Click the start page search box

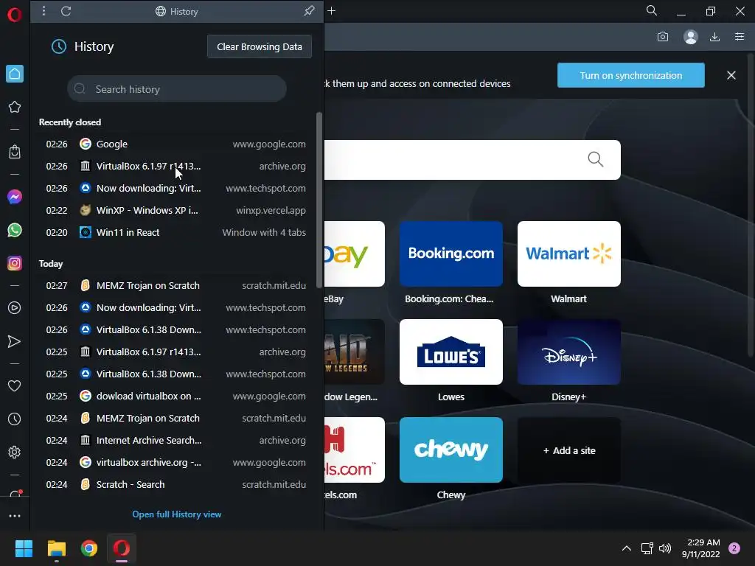[x=472, y=160]
